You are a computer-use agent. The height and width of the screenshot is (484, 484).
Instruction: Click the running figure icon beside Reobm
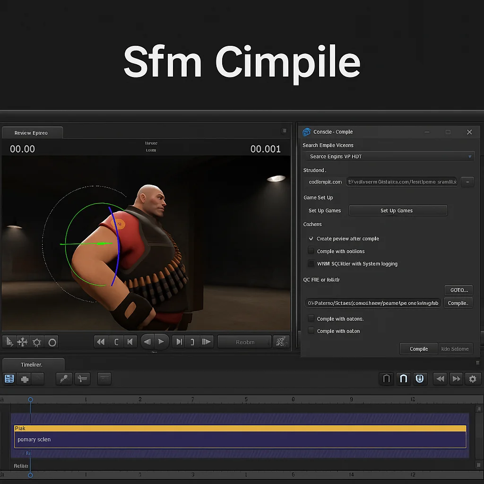click(281, 342)
